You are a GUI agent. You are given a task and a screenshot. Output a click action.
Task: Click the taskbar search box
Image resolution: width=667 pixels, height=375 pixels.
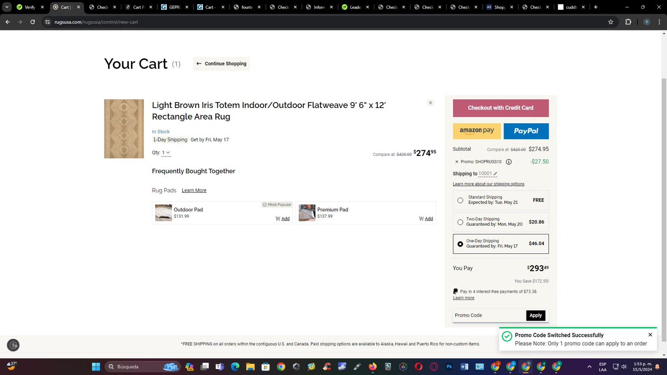click(x=142, y=367)
